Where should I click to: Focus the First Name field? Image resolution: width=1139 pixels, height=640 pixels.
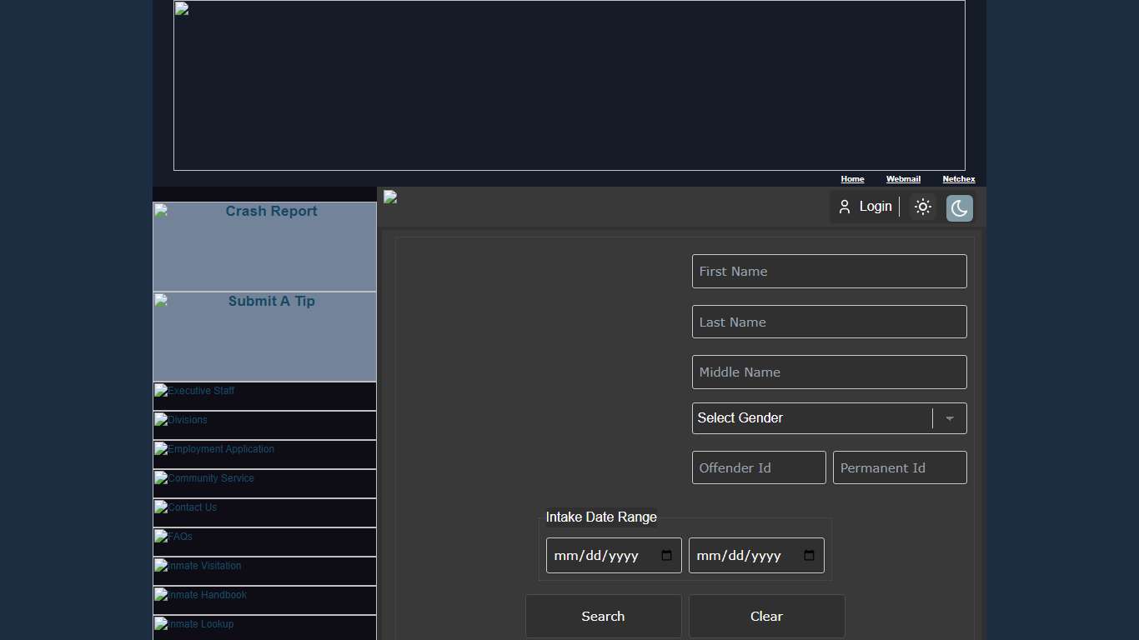tap(829, 272)
